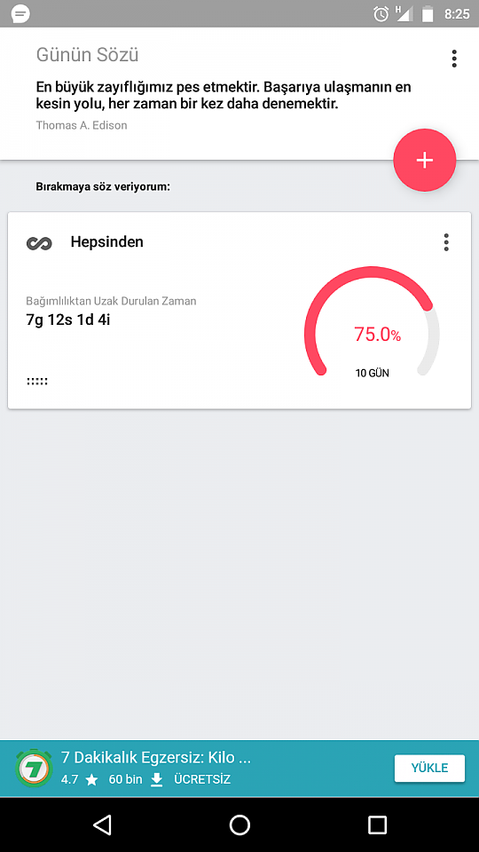The image size is (479, 852).
Task: Install the ad app with YÜKLE
Action: (429, 768)
